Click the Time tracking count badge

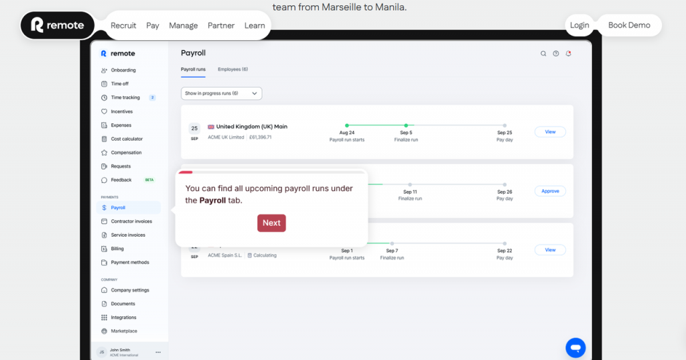152,98
